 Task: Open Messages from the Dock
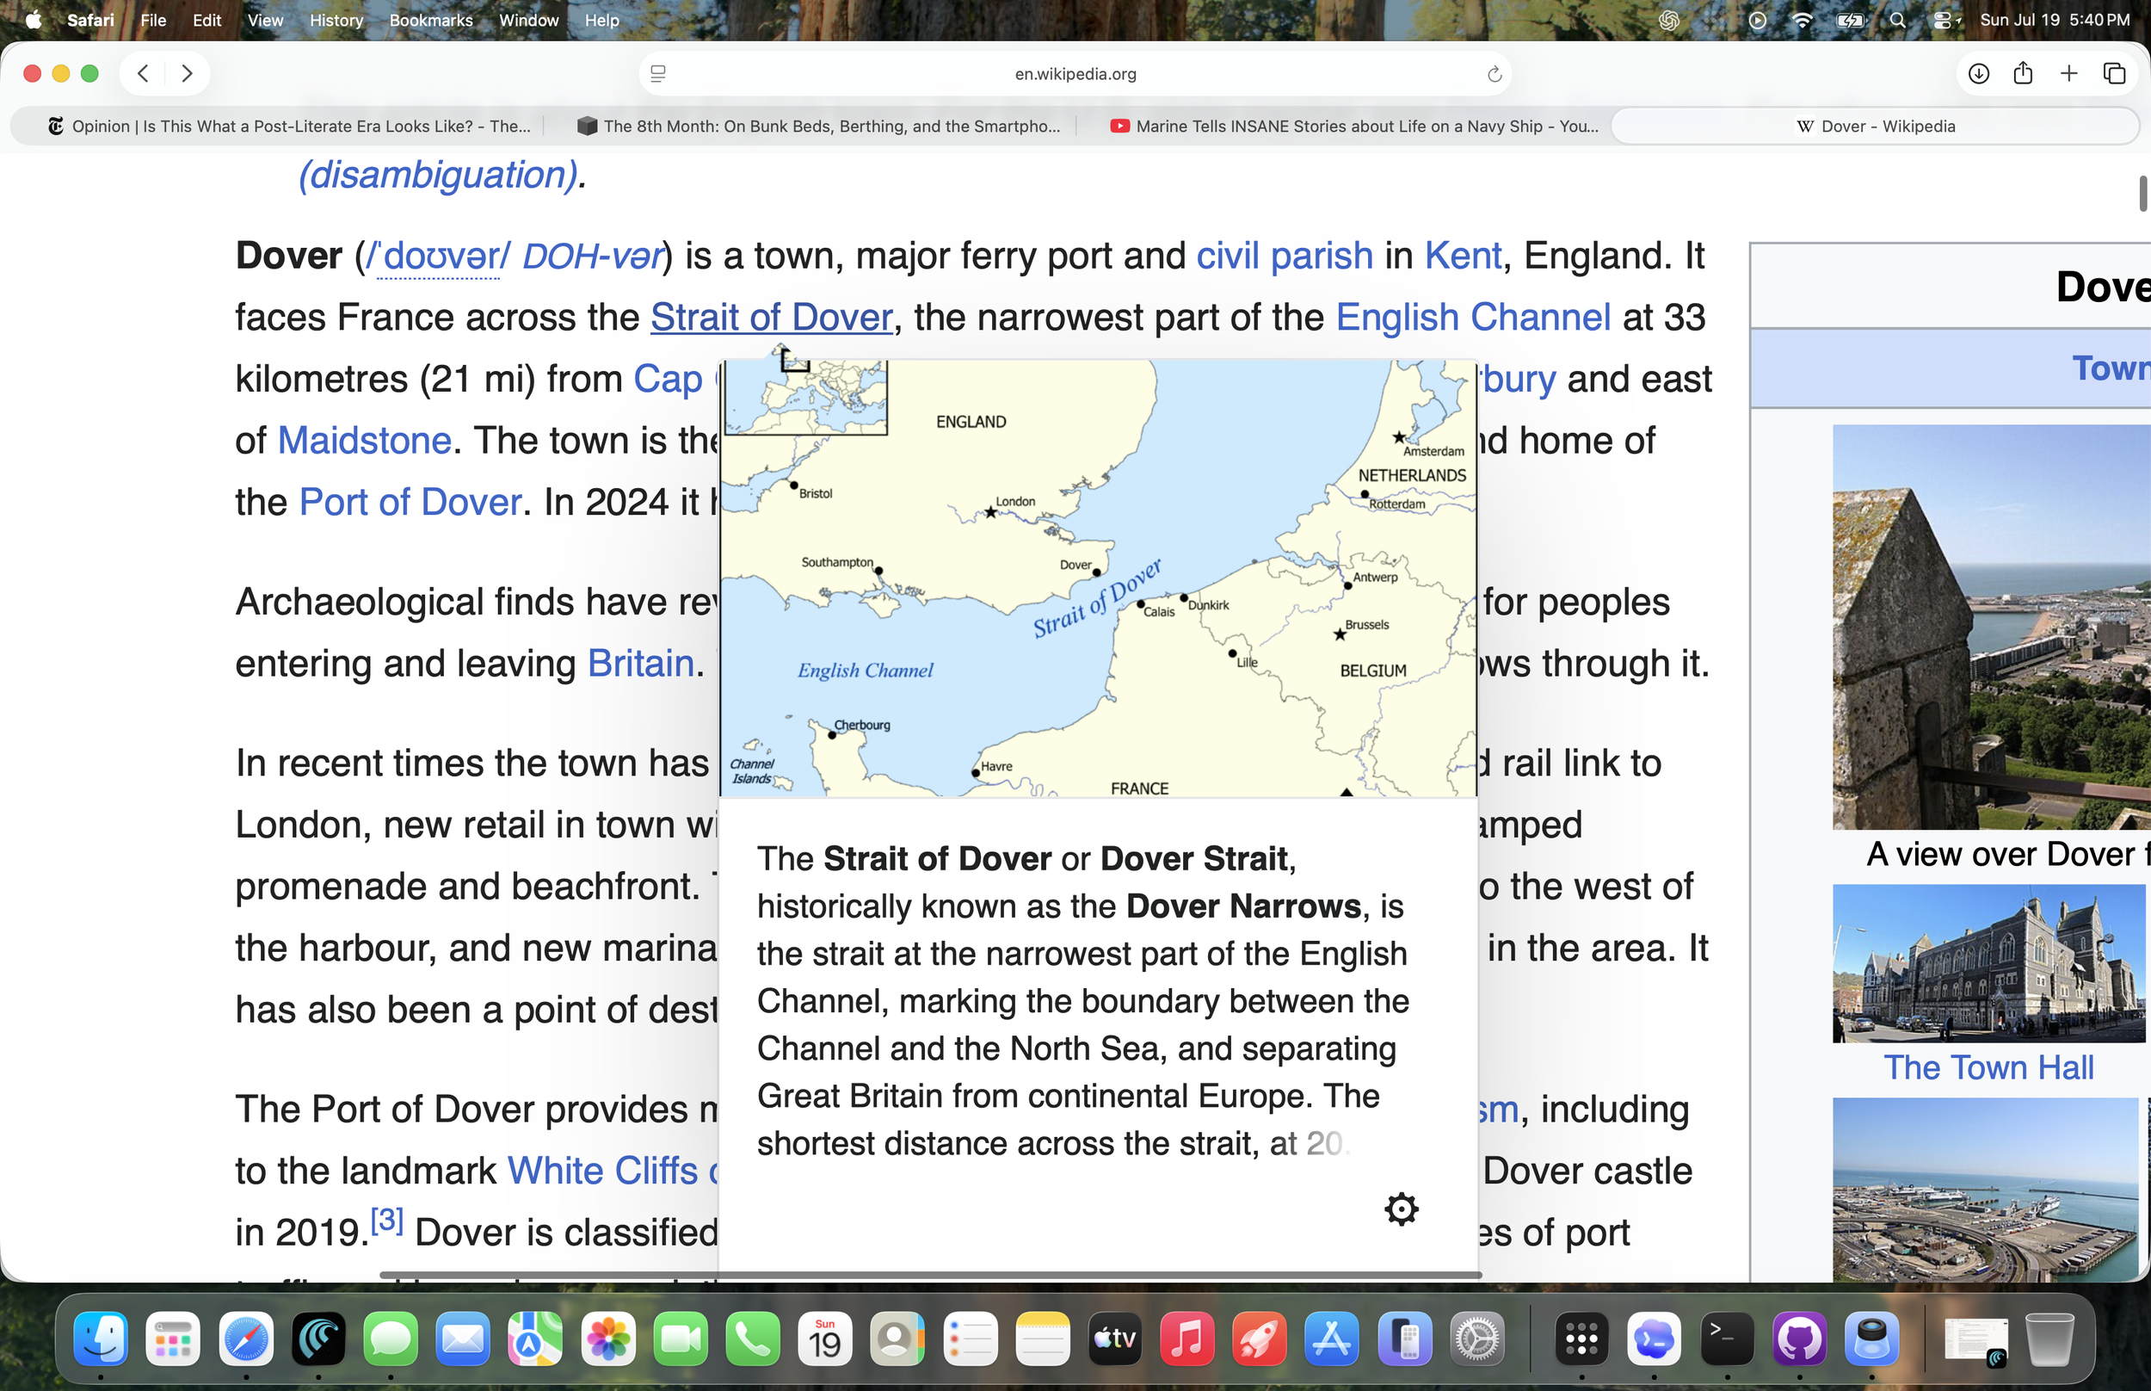click(x=391, y=1338)
